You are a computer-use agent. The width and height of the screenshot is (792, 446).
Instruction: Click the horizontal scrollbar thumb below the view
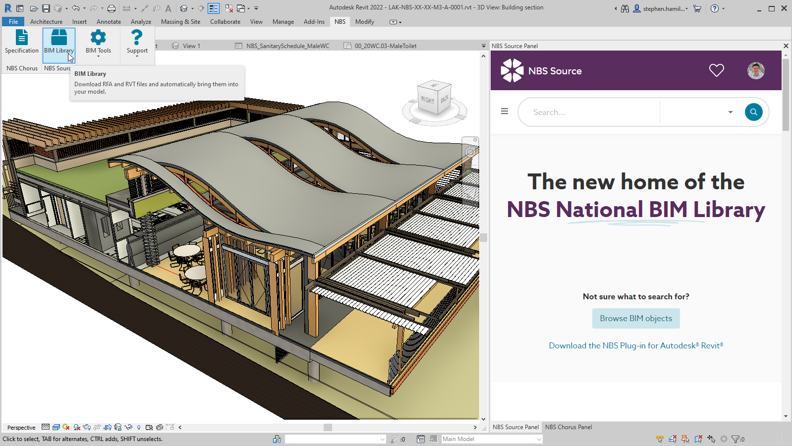[328, 427]
